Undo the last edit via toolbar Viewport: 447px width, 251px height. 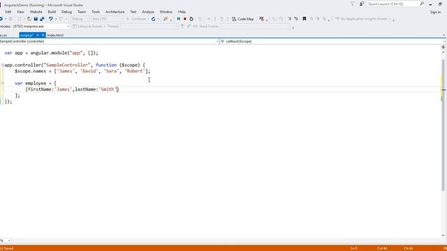point(50,19)
